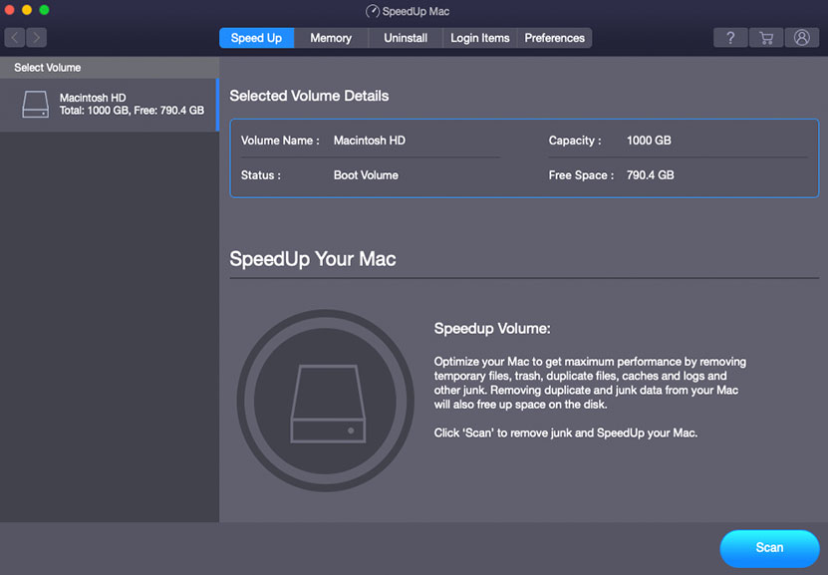Open the Help panel via question mark icon
The height and width of the screenshot is (575, 828).
(x=730, y=37)
